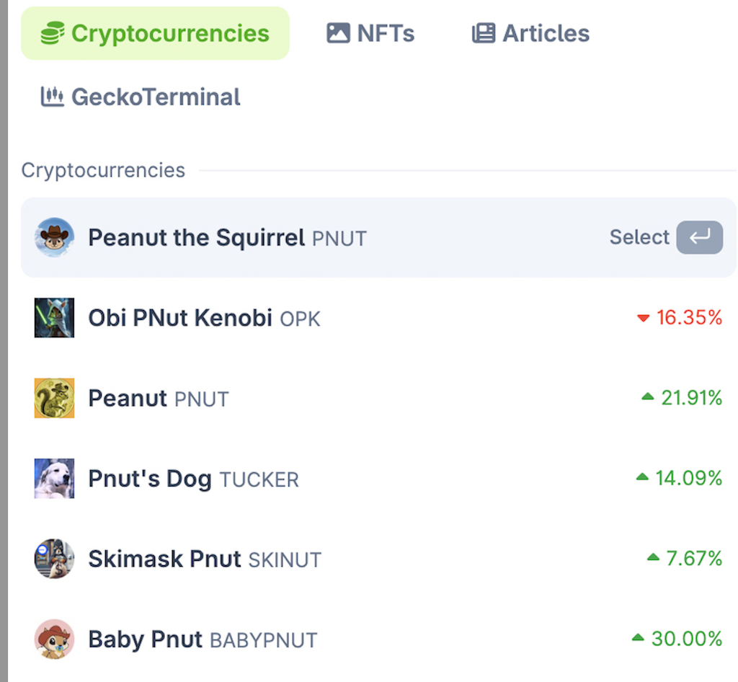Click the enter-key Select button
The height and width of the screenshot is (682, 738).
[x=699, y=237]
